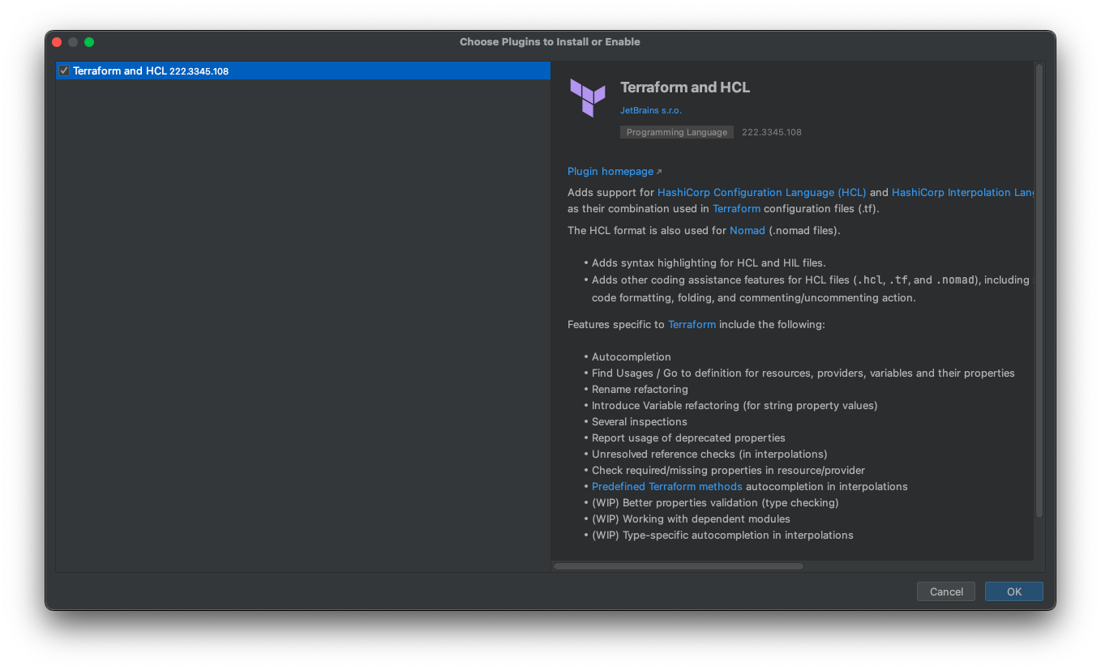The image size is (1101, 670).
Task: Open the Predefined Terraform methods link
Action: [x=667, y=486]
